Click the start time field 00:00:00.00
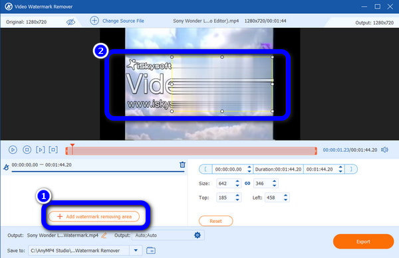 click(229, 169)
